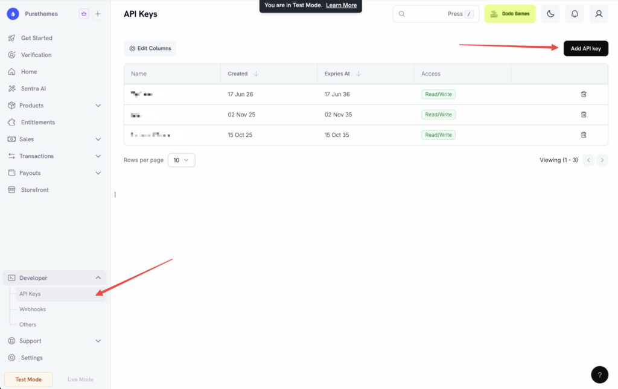Click the crown upgrade icon beside Purethemes
The image size is (618, 389).
pyautogui.click(x=83, y=14)
